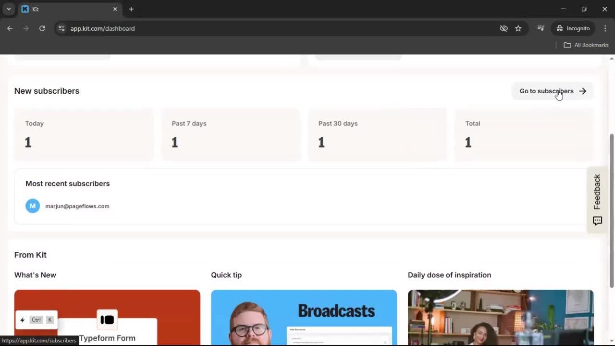Select marjun@pageflows.com under Most recent subscribers

pyautogui.click(x=77, y=206)
